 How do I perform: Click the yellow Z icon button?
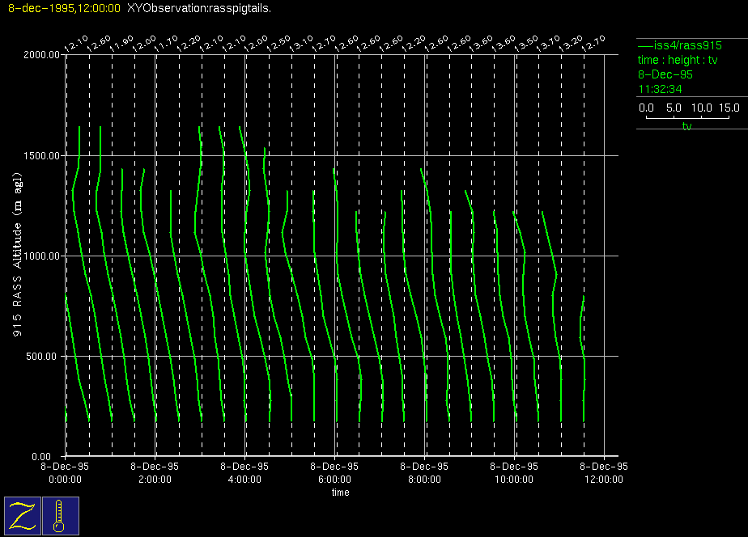point(23,515)
